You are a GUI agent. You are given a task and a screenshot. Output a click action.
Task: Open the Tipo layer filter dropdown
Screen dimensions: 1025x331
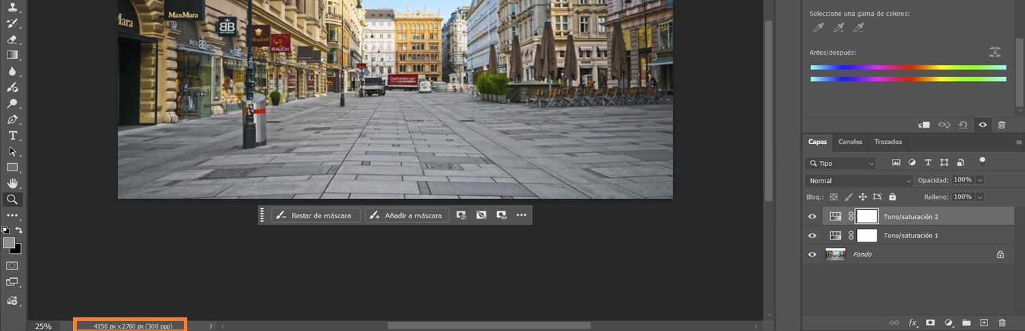pos(840,163)
